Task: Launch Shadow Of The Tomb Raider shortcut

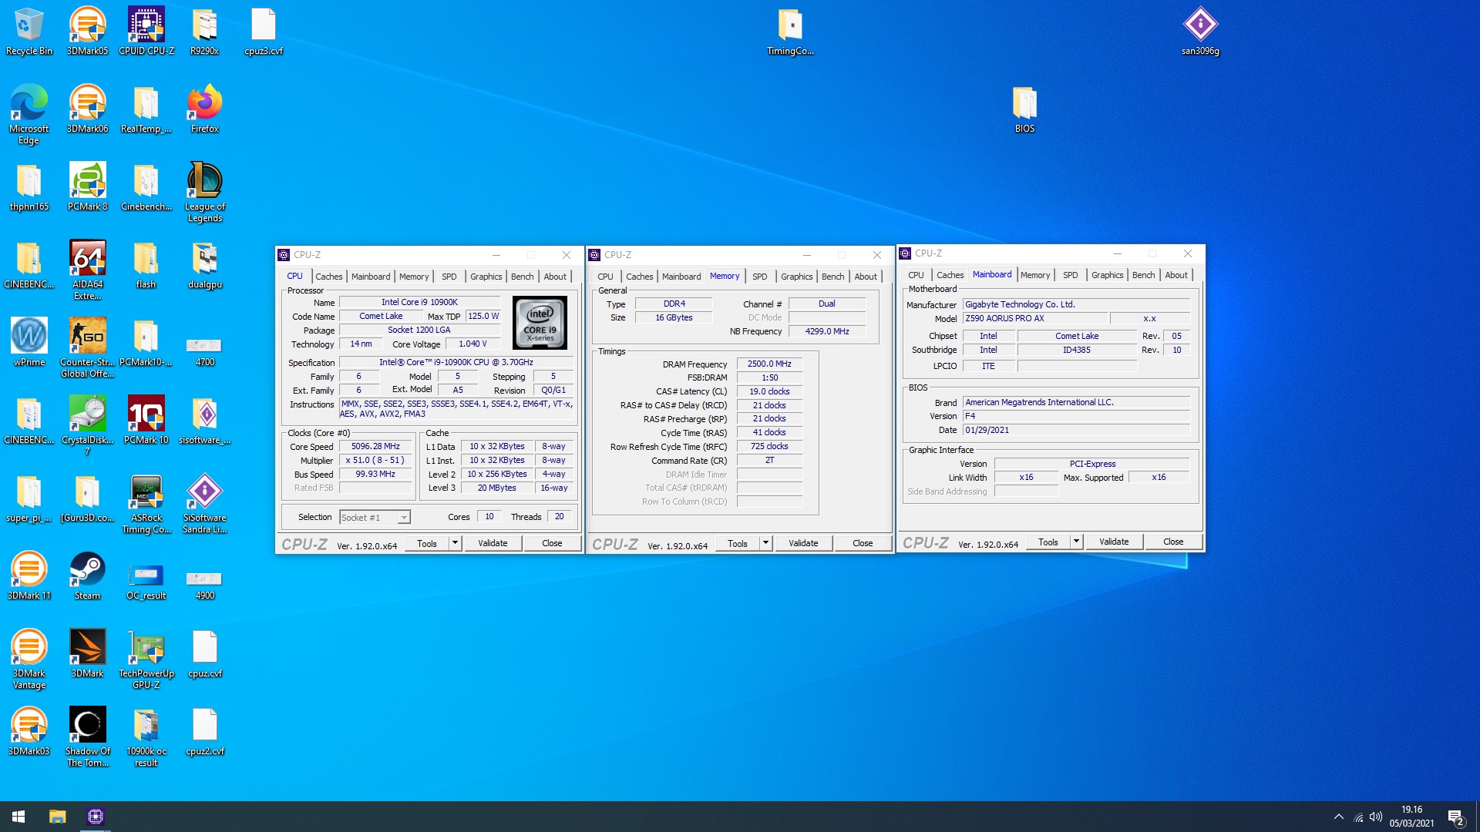Action: [87, 736]
